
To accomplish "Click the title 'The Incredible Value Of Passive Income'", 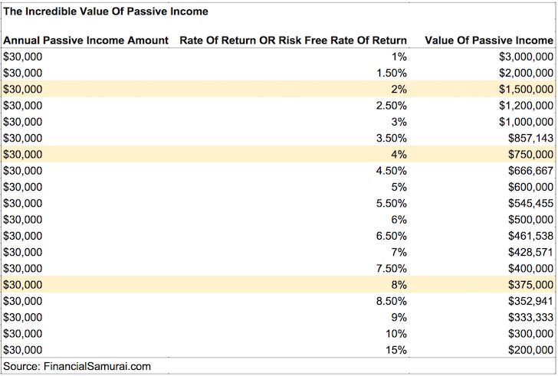I will pos(106,11).
